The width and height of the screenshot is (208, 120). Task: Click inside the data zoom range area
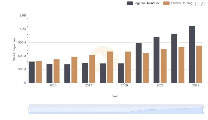click(x=116, y=110)
